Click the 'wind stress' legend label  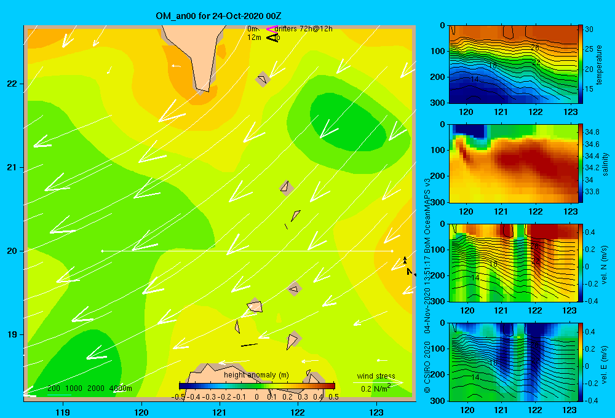[x=376, y=376]
